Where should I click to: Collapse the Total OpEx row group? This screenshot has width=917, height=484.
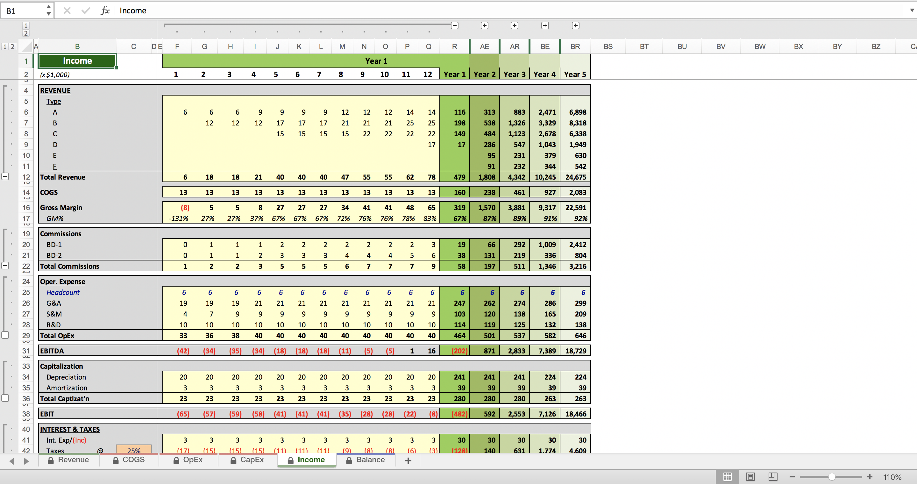5,335
